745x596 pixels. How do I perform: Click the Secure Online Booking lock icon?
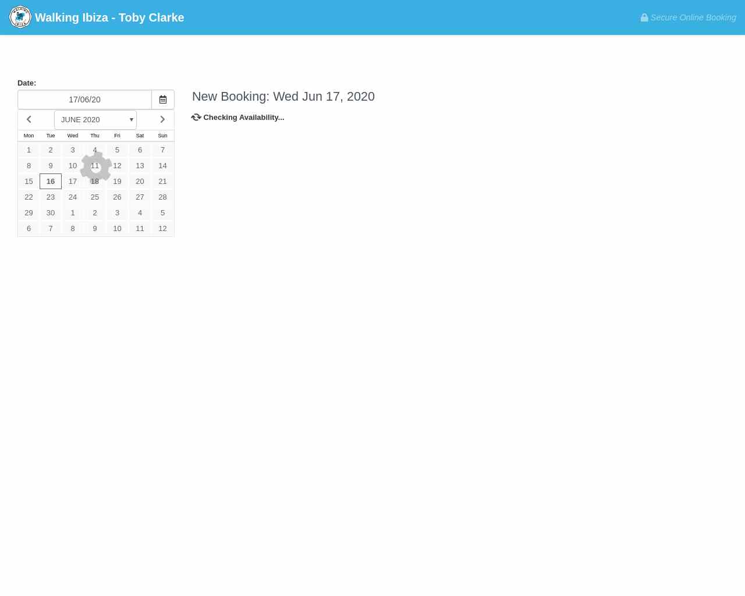coord(644,17)
